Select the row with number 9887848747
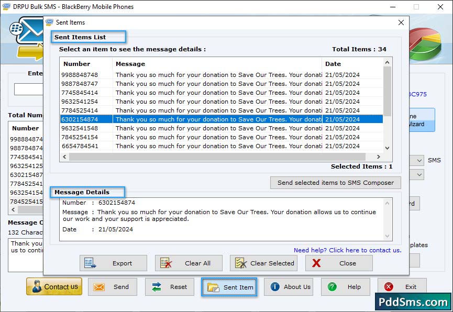This screenshot has height=312, width=453. click(222, 84)
